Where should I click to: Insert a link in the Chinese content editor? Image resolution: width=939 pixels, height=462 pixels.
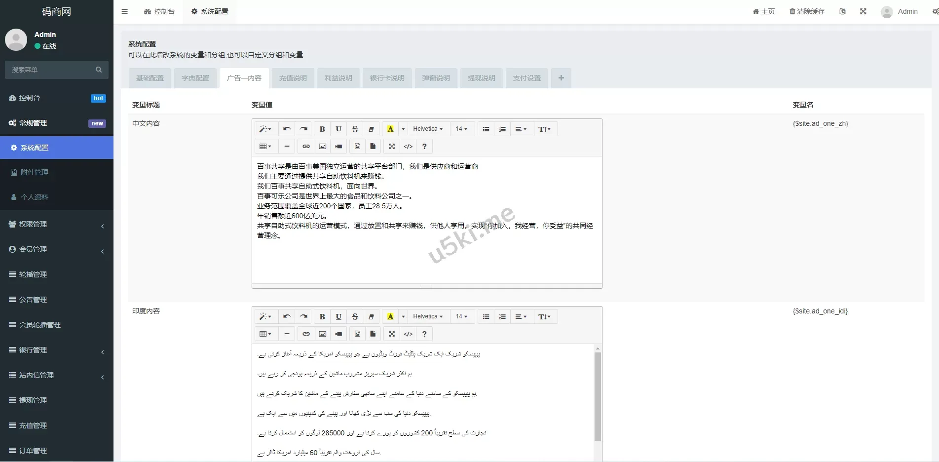[306, 147]
